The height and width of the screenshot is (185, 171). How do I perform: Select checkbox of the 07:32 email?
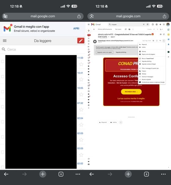3,107
